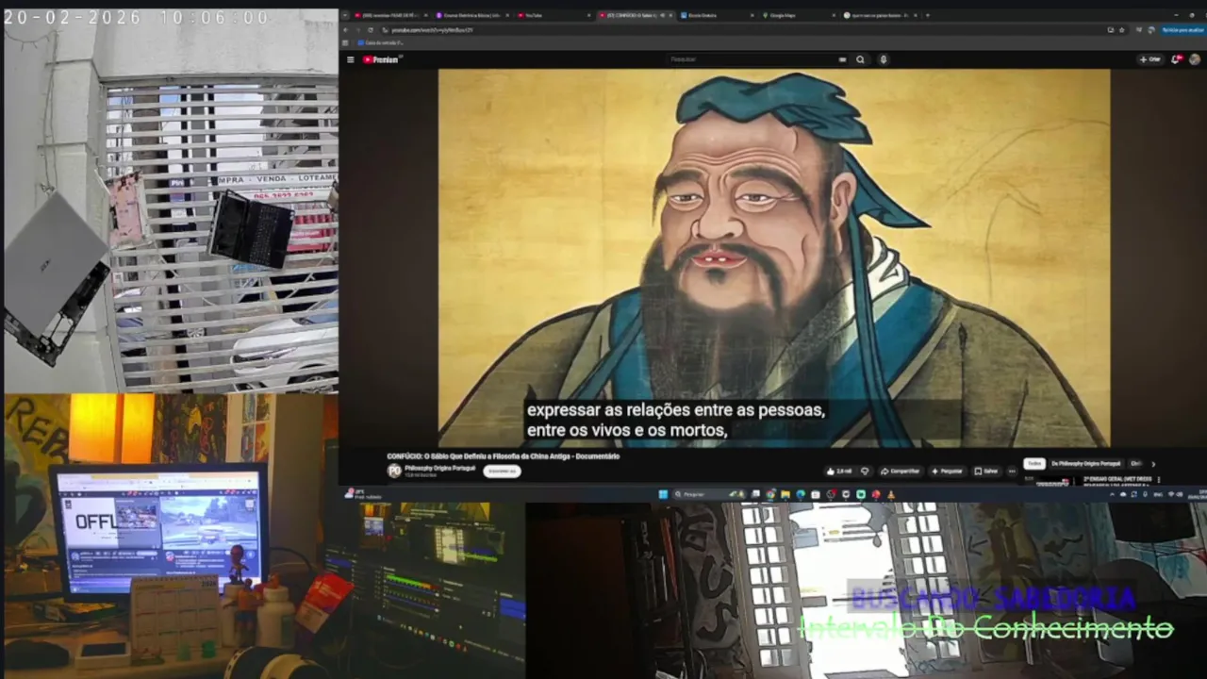Screen dimensions: 1207x679
Task: Open the Windows Start menu
Action: [x=663, y=494]
